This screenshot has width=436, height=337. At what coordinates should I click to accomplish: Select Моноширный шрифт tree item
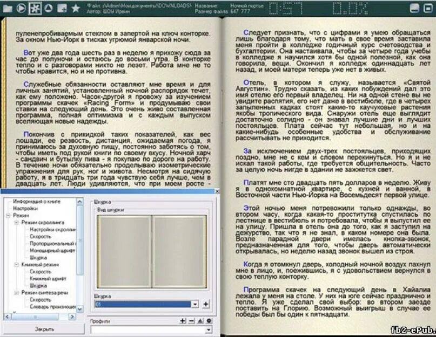[x=52, y=251]
